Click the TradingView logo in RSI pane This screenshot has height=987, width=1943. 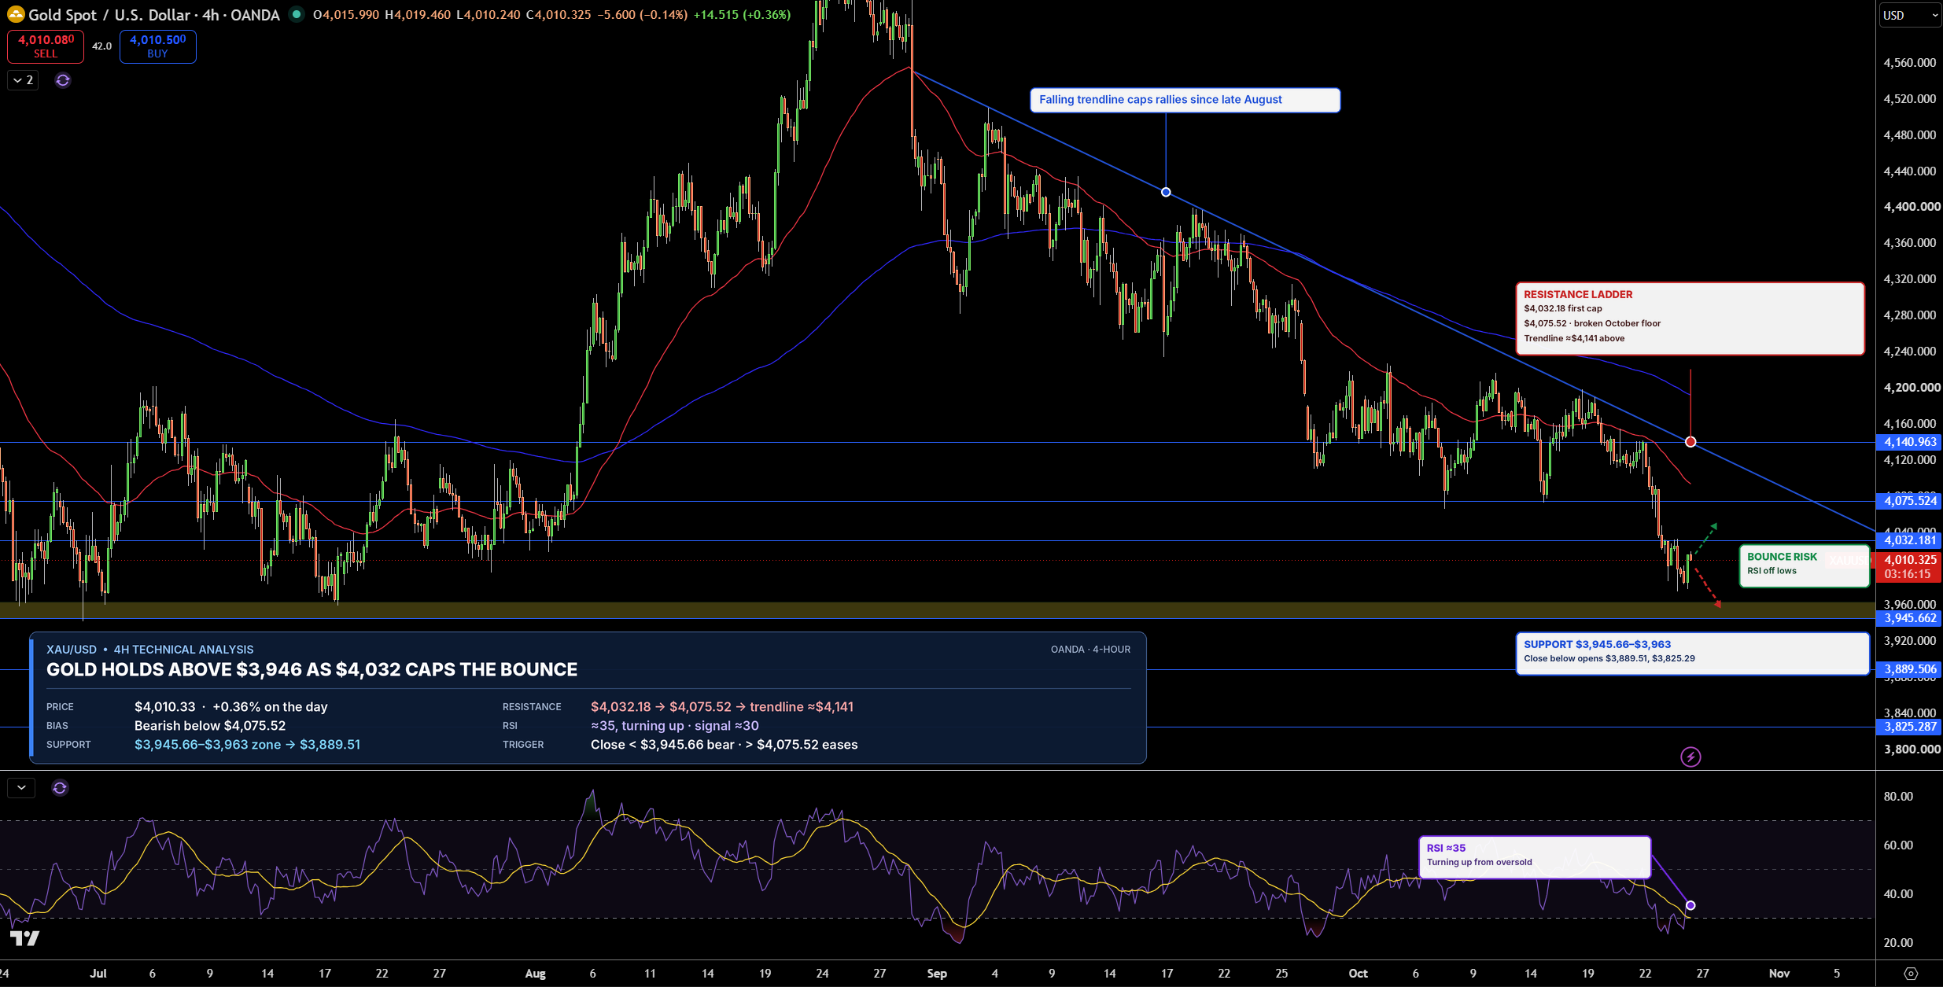pyautogui.click(x=24, y=938)
